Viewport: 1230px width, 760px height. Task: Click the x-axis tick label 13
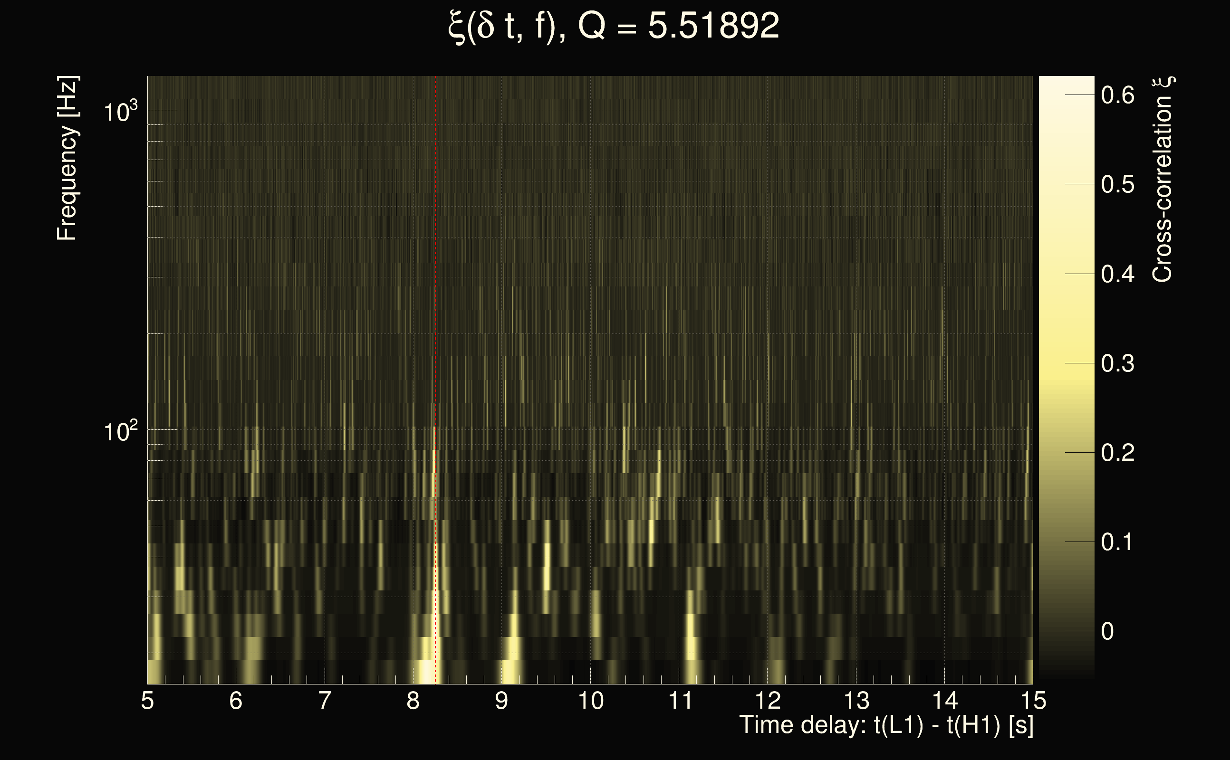[x=856, y=701]
